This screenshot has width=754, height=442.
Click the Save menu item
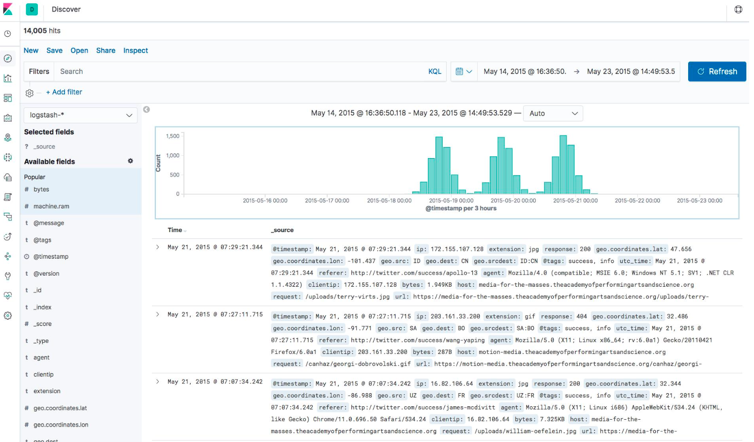(x=54, y=50)
